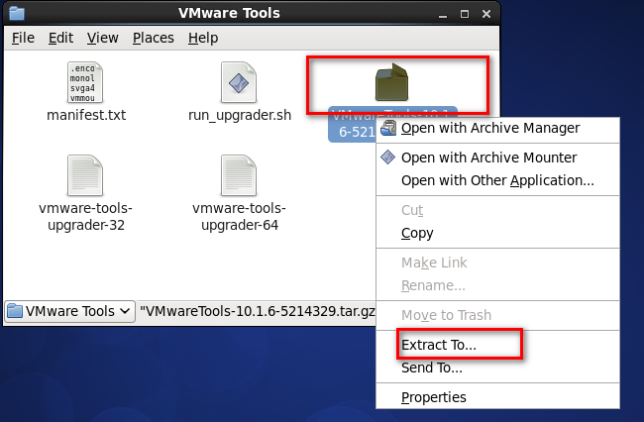Viewport: 644px width, 422px height.
Task: Select the vmware-tools-upgrader-32 file icon
Action: point(85,175)
